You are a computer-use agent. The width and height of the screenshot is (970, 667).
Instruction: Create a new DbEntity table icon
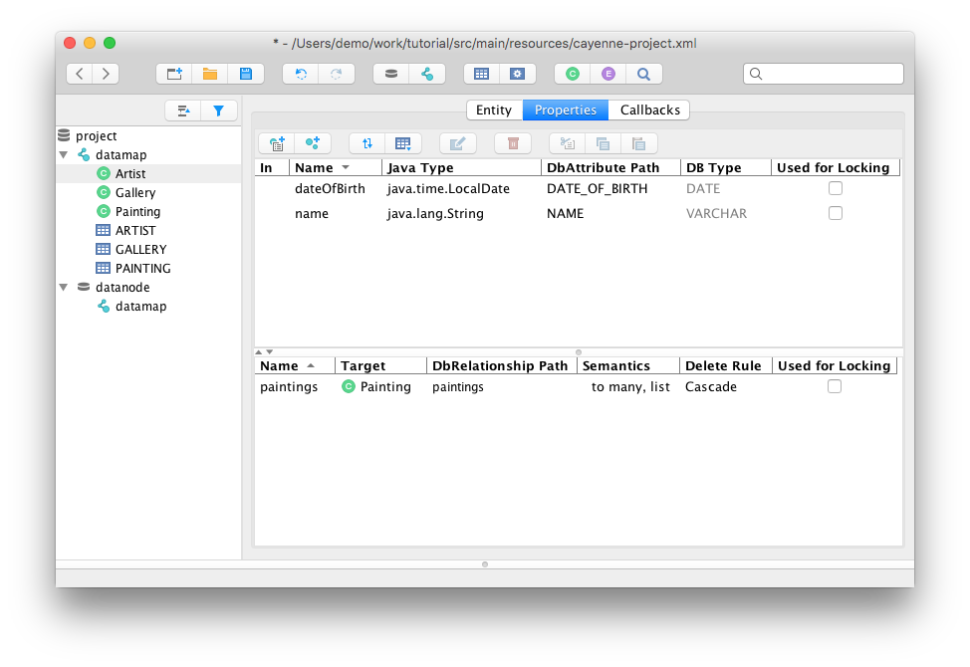[481, 74]
